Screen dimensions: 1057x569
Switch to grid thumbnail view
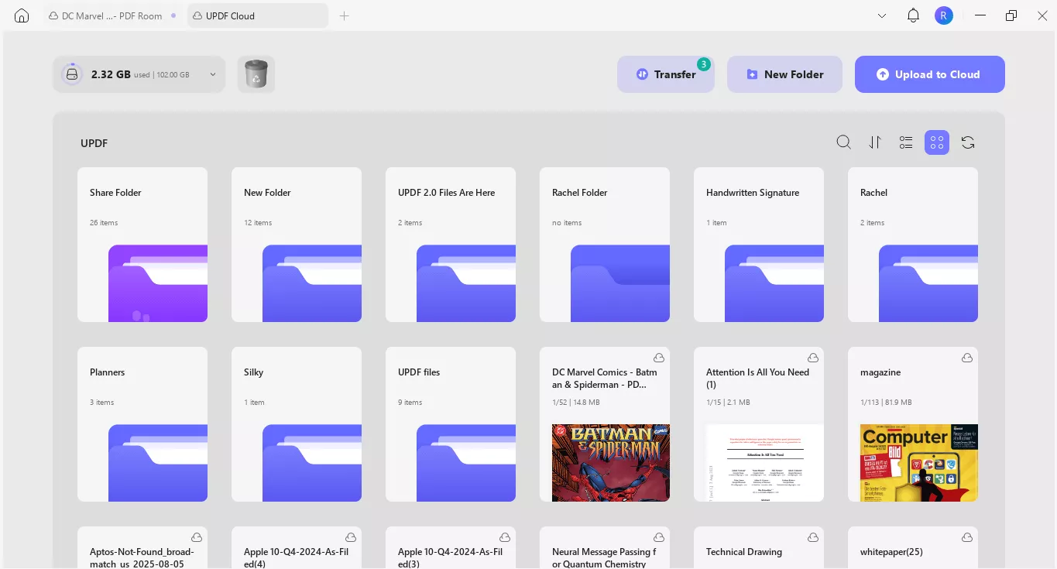point(937,142)
